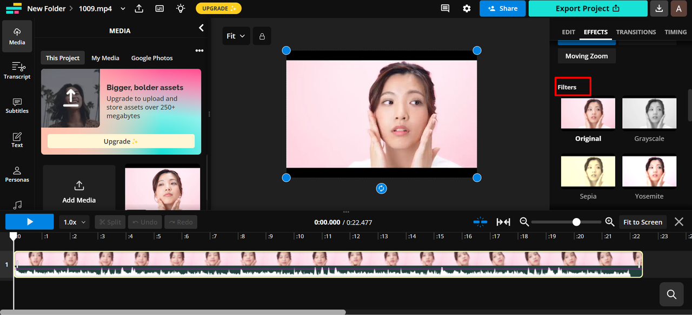Open the Text sidebar panel
This screenshot has height=315, width=692.
17,140
